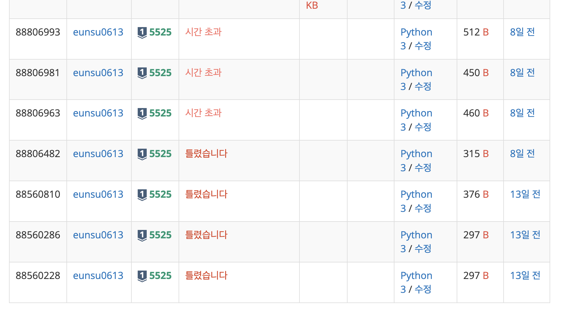Click the tier icon in submission row 88560810
Image resolution: width=561 pixels, height=316 pixels.
(142, 194)
